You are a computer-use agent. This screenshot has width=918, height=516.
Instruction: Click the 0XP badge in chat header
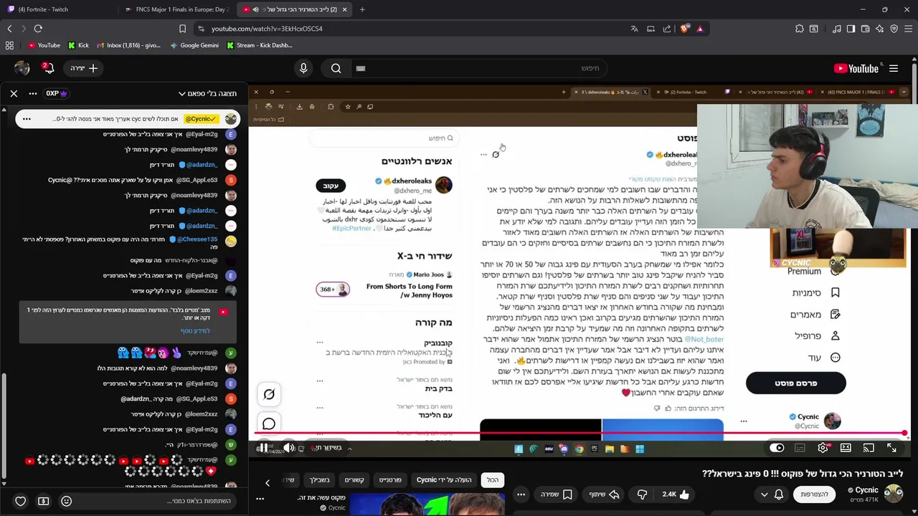(57, 93)
